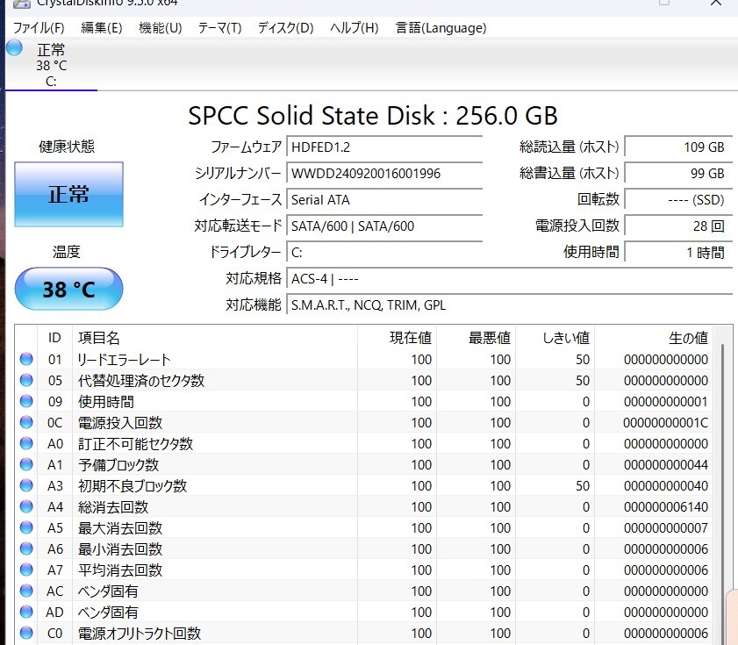Select the リードエラーレート attribute name
Screen dimensions: 738x645
[x=125, y=360]
